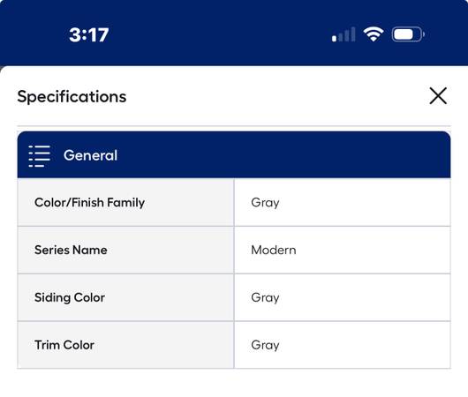Select the Color/Finish Family label

(89, 203)
